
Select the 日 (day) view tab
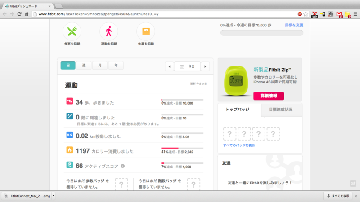68,66
